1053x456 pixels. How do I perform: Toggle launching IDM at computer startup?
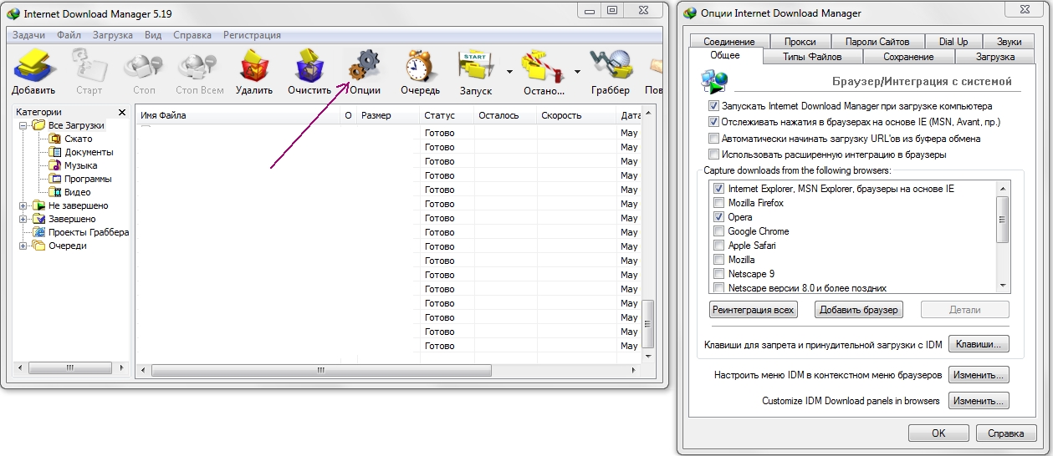click(x=713, y=106)
